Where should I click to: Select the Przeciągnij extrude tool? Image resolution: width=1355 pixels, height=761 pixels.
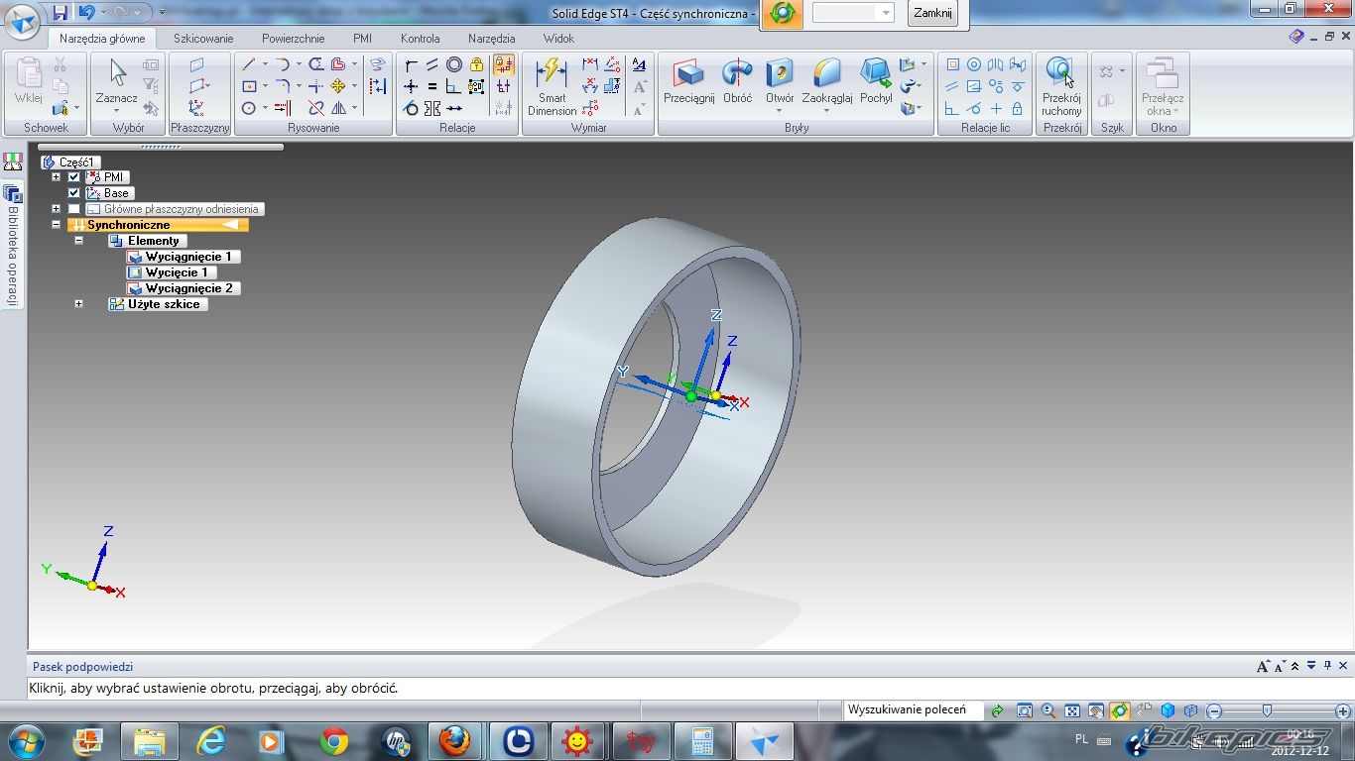688,81
